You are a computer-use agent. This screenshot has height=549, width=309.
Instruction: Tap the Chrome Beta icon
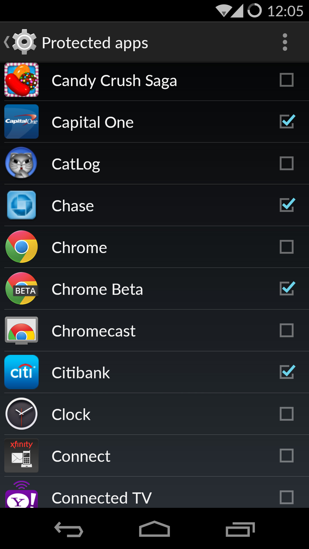click(x=21, y=289)
